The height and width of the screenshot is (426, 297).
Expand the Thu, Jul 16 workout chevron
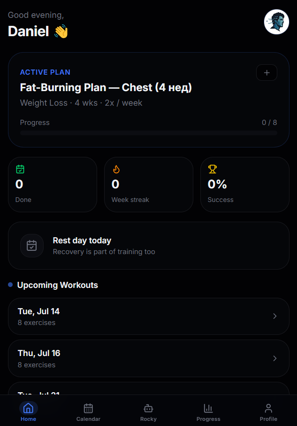[x=275, y=358]
